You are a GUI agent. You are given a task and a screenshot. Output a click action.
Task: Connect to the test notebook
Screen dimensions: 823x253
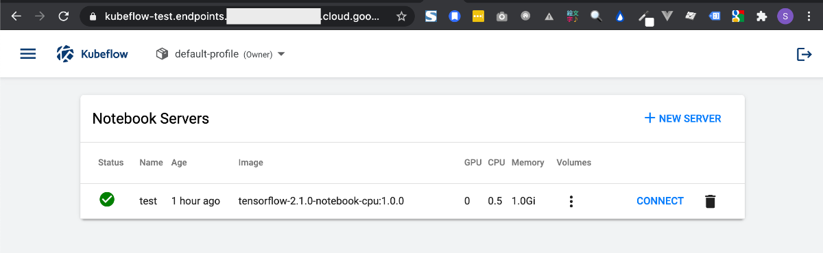tap(660, 201)
